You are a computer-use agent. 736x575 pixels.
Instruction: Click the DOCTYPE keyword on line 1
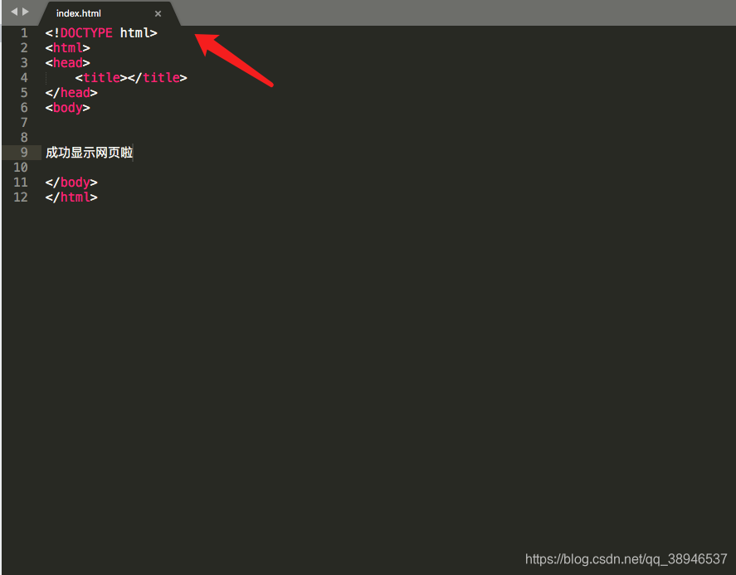click(x=86, y=33)
